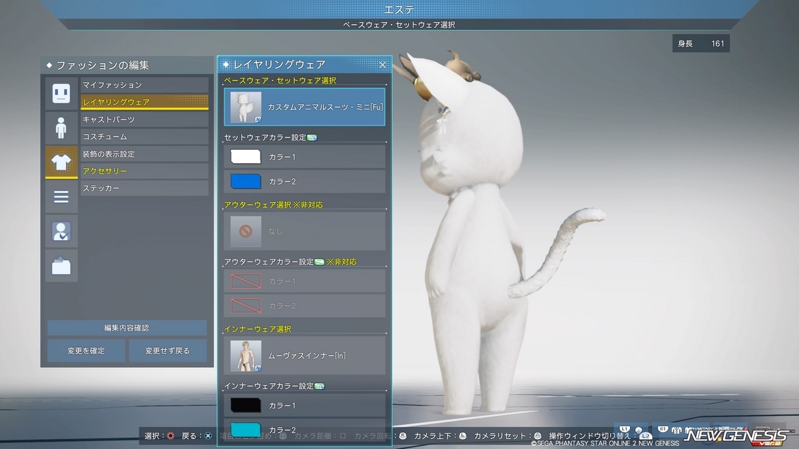
Task: Select base wear カスタムアニマルスーツ・ミニ[Fu]
Action: (x=305, y=106)
